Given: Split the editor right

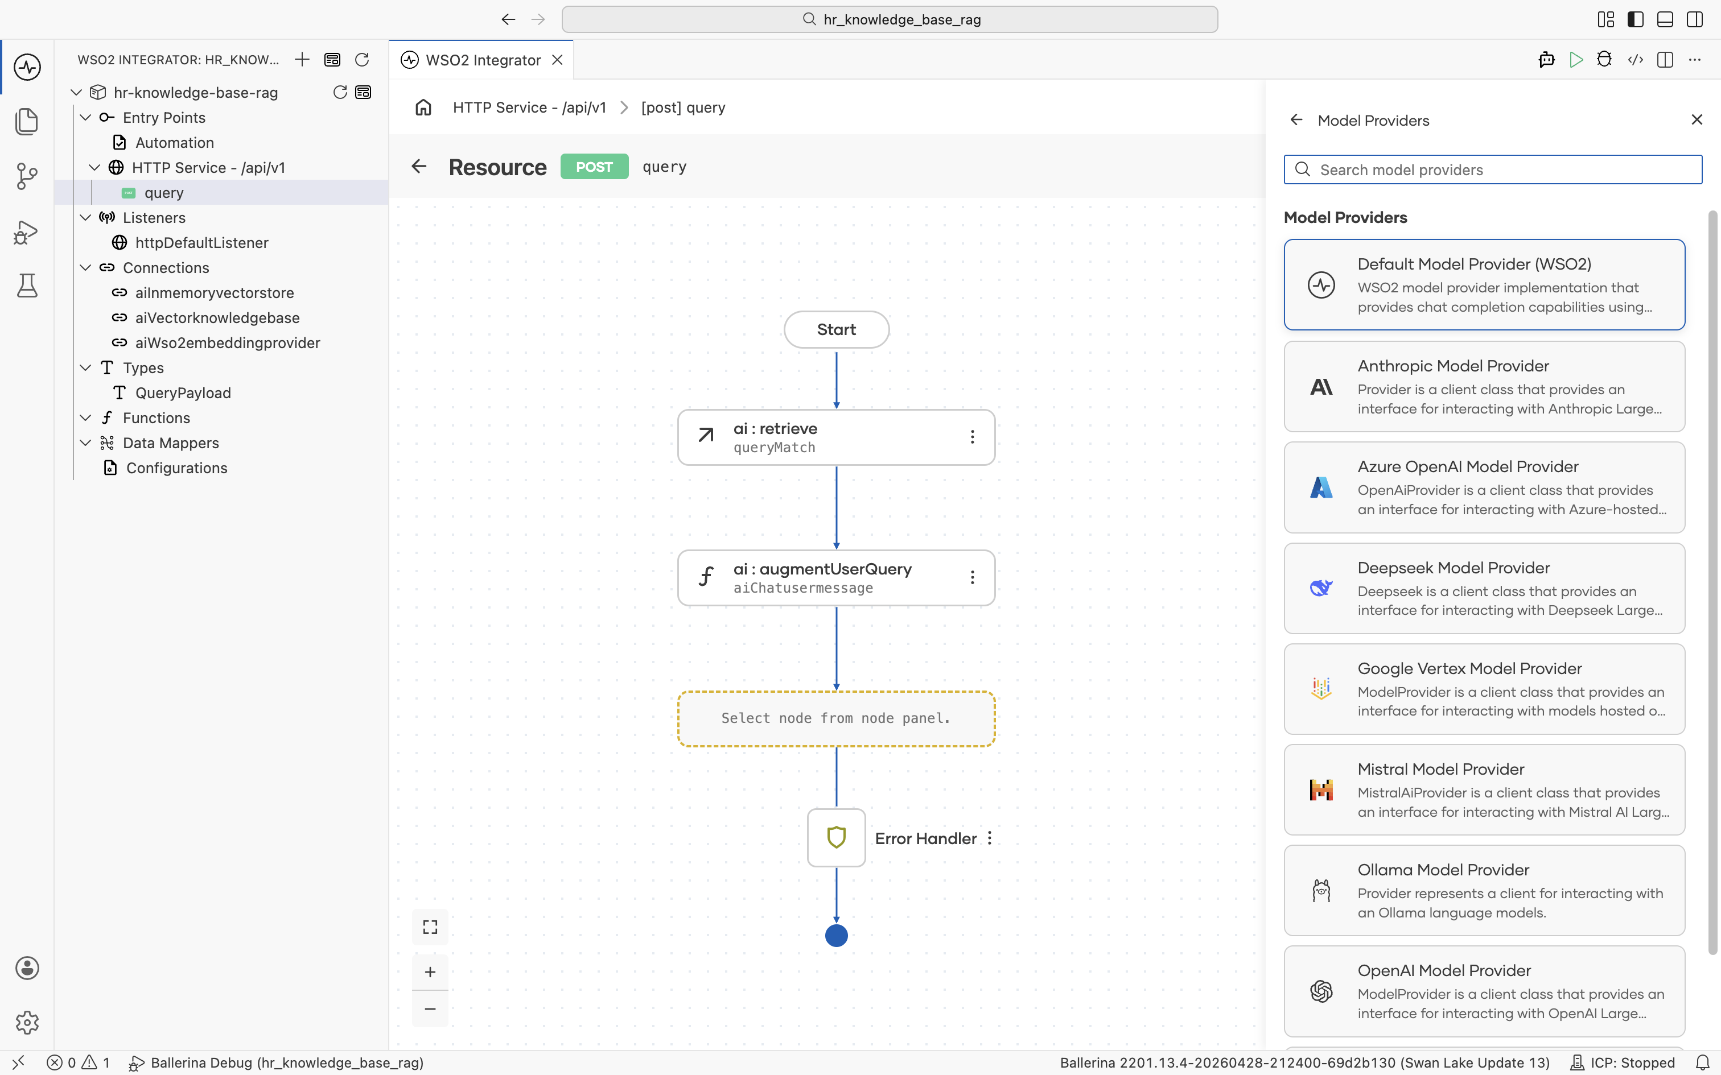Looking at the screenshot, I should pos(1665,60).
